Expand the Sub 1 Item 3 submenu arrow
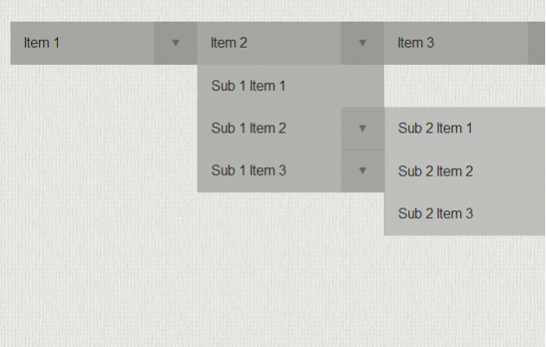 tap(362, 170)
